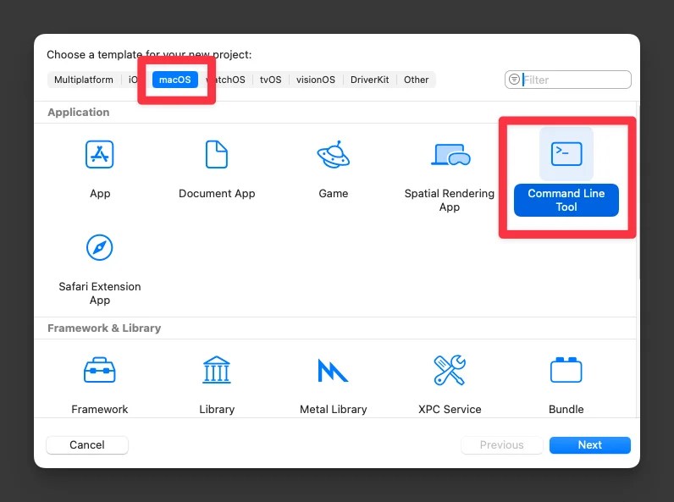Switch to the macOS tab
Viewport: 674px width, 502px height.
[175, 80]
